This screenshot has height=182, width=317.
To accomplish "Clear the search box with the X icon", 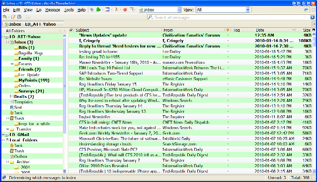I will click(313, 17).
